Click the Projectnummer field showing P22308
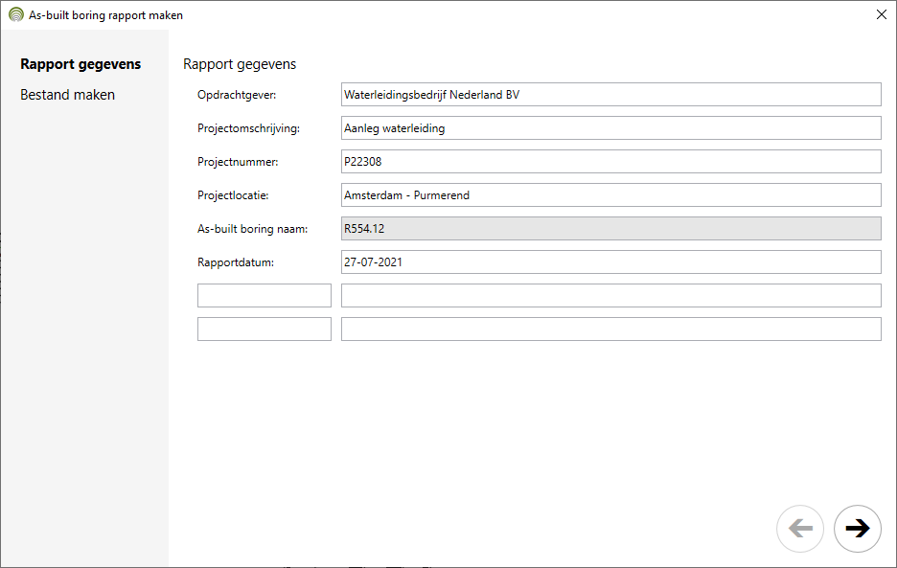897x568 pixels. [x=611, y=161]
